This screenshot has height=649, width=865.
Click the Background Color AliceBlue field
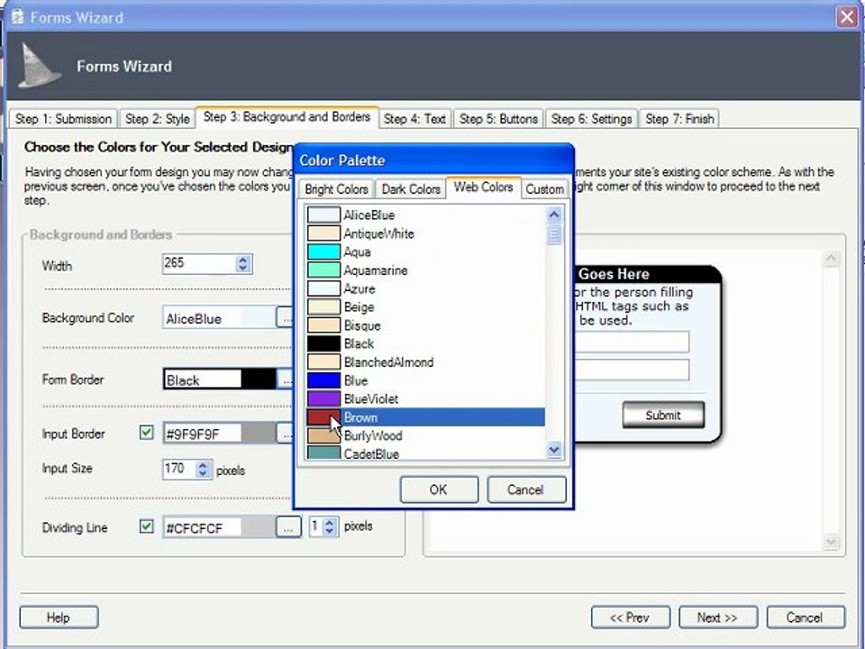[x=220, y=318]
